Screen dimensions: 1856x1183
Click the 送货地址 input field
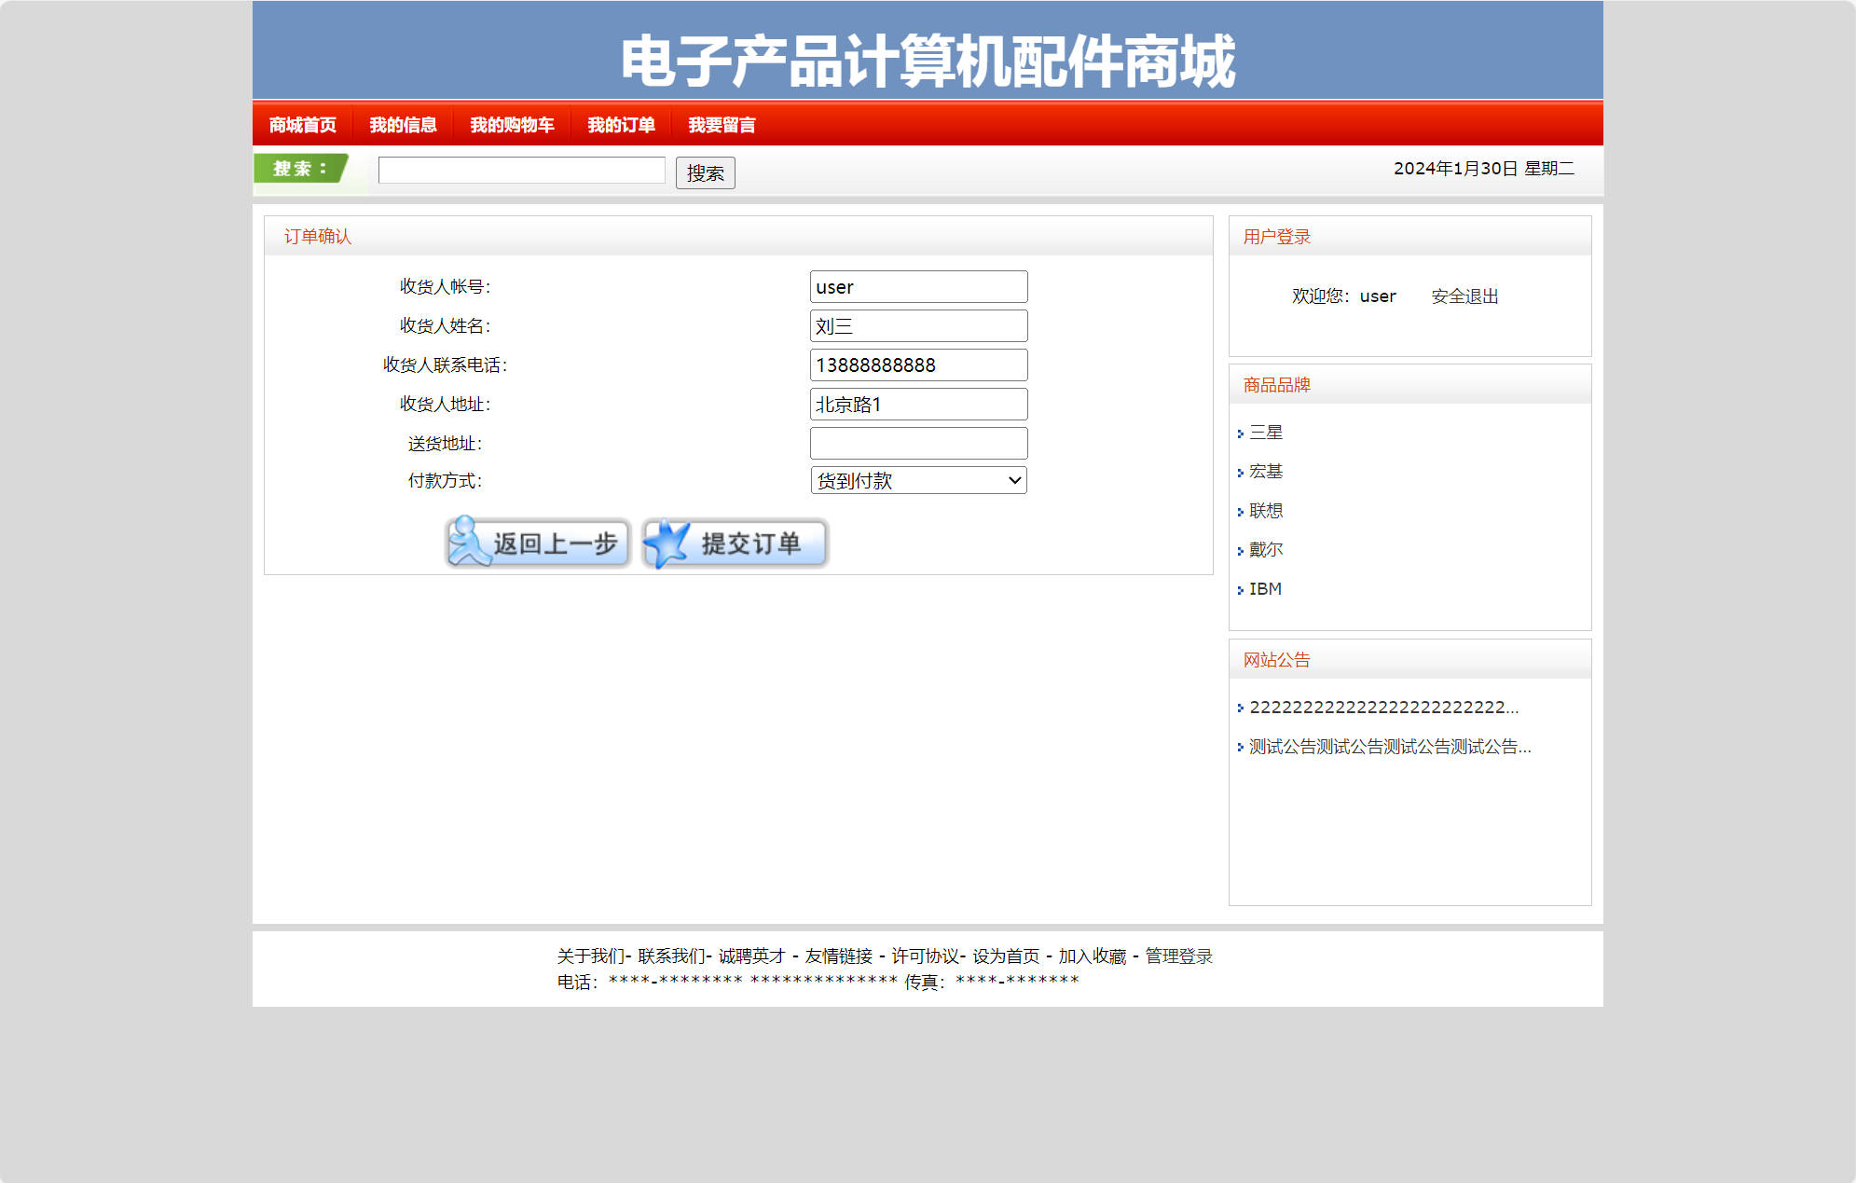pos(918,443)
